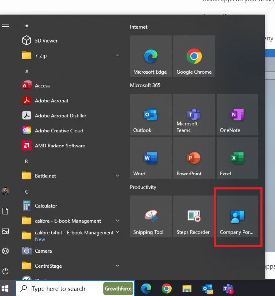Viewport: 275px width, 296px height.
Task: Launch the Camera app
Action: click(x=71, y=251)
